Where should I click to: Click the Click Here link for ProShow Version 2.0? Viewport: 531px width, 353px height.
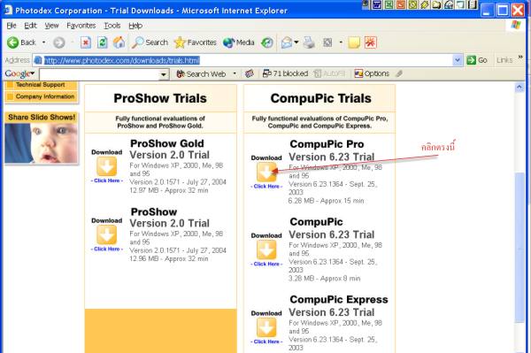pyautogui.click(x=107, y=249)
